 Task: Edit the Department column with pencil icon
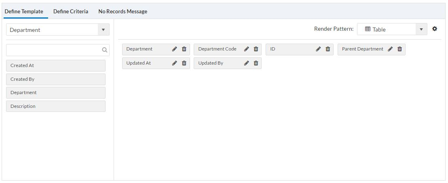coord(175,49)
